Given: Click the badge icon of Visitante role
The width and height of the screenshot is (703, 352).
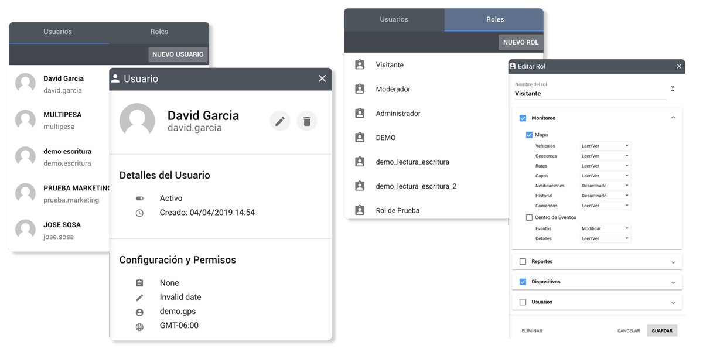Looking at the screenshot, I should [360, 65].
